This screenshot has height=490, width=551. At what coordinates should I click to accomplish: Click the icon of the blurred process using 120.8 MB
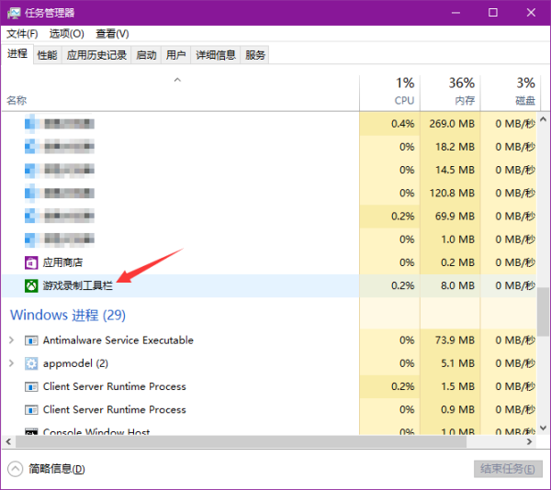[x=30, y=193]
